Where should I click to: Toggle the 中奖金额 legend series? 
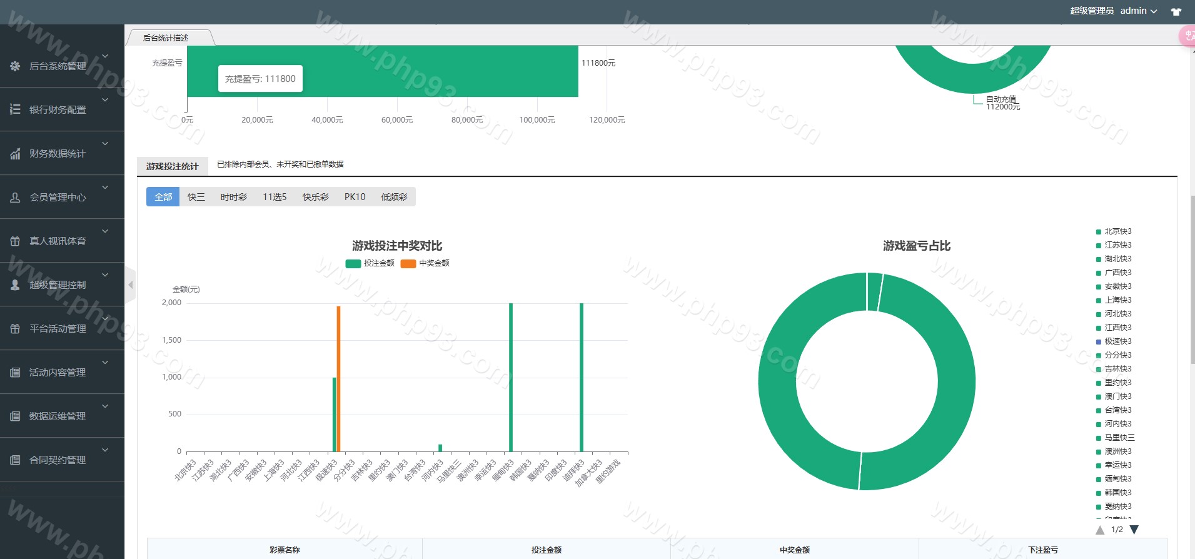pos(426,263)
